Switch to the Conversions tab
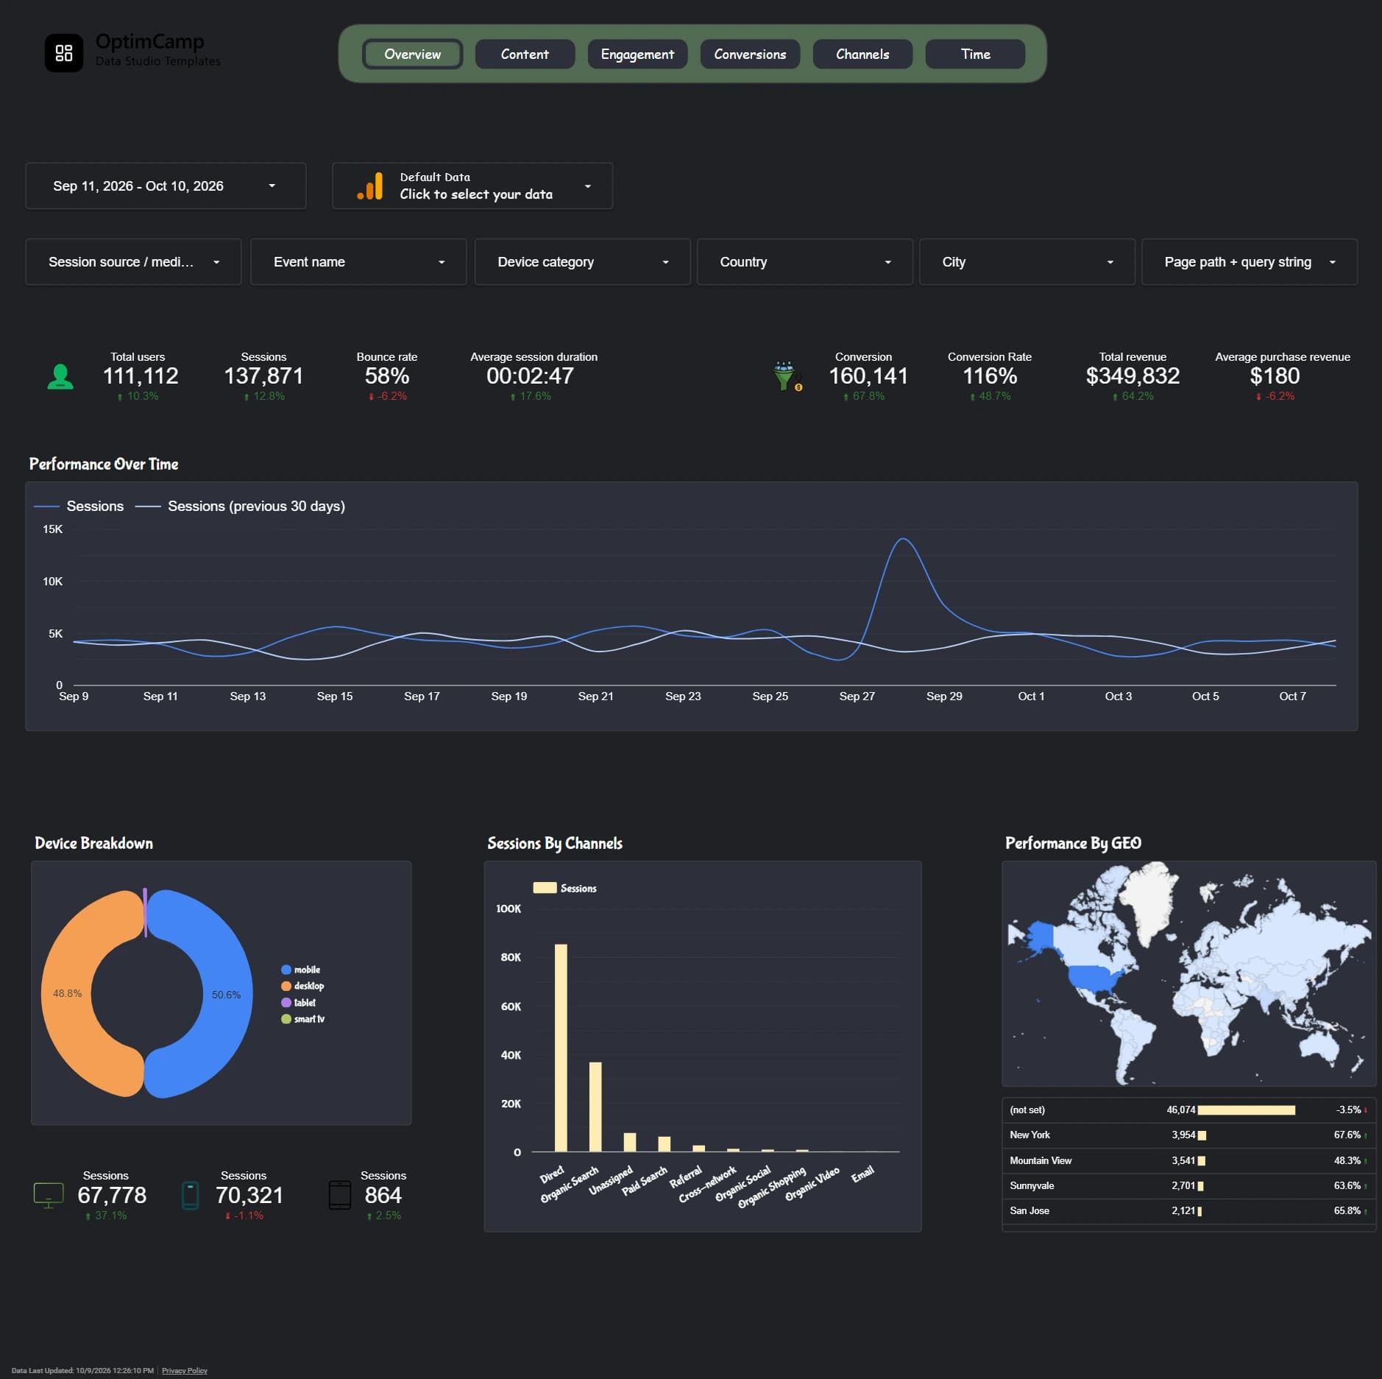The height and width of the screenshot is (1379, 1382). coord(750,54)
